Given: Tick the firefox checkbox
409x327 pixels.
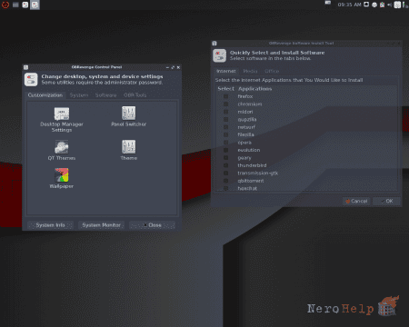Looking at the screenshot, I should tap(225, 96).
